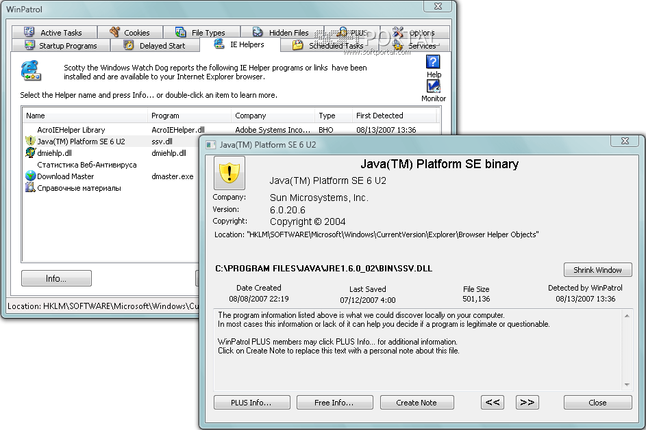Viewport: 646px width, 430px height.
Task: Select the IE Helpers tab
Action: (x=240, y=44)
